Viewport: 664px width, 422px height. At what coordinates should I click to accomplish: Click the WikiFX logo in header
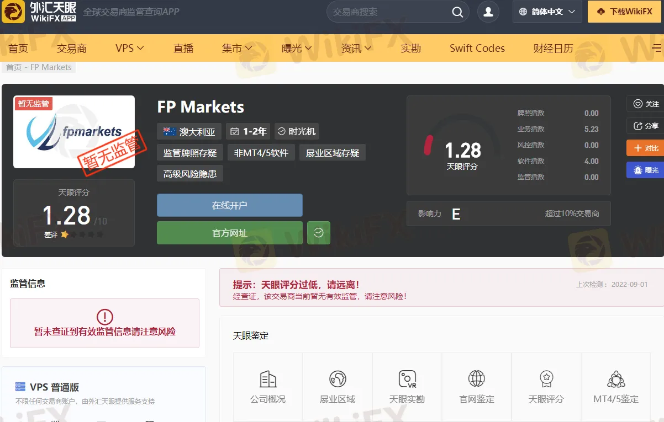(x=39, y=12)
